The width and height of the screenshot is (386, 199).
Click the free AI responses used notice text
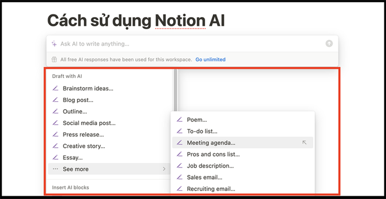pos(126,60)
